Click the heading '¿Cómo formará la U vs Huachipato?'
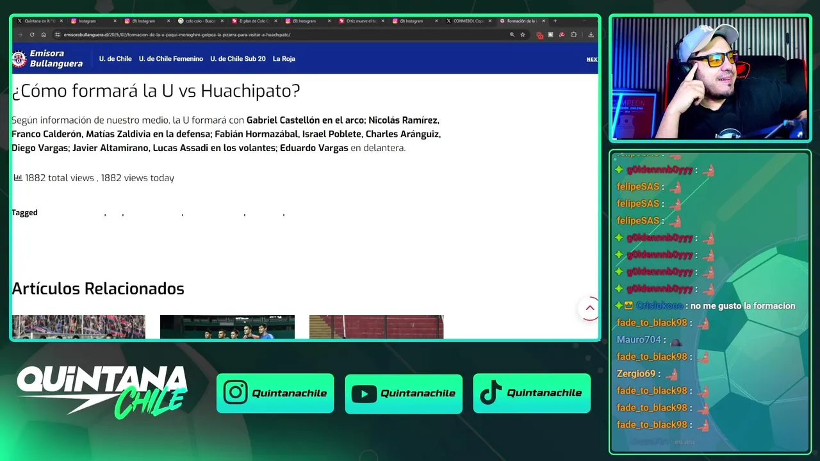Screen dimensions: 820x461 tap(156, 91)
